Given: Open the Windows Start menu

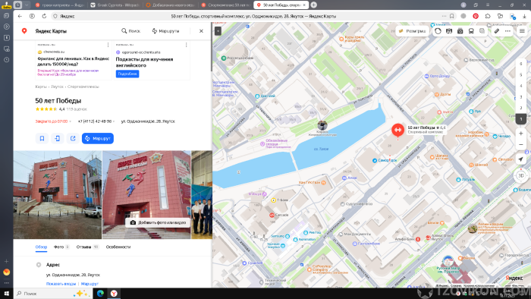Looking at the screenshot, I should pyautogui.click(x=6, y=293).
